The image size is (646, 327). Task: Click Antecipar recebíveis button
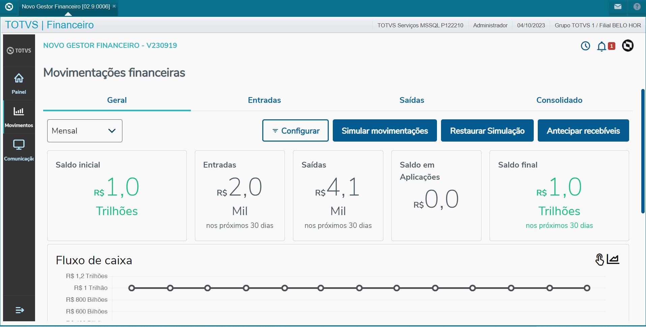[583, 130]
